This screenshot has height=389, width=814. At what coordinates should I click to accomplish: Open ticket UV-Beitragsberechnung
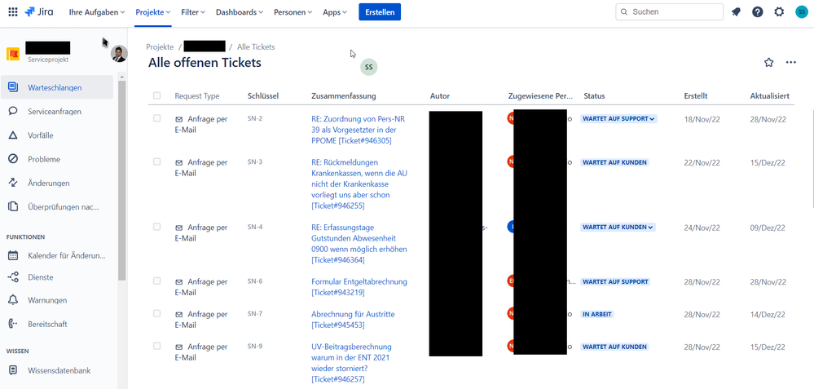(x=352, y=363)
